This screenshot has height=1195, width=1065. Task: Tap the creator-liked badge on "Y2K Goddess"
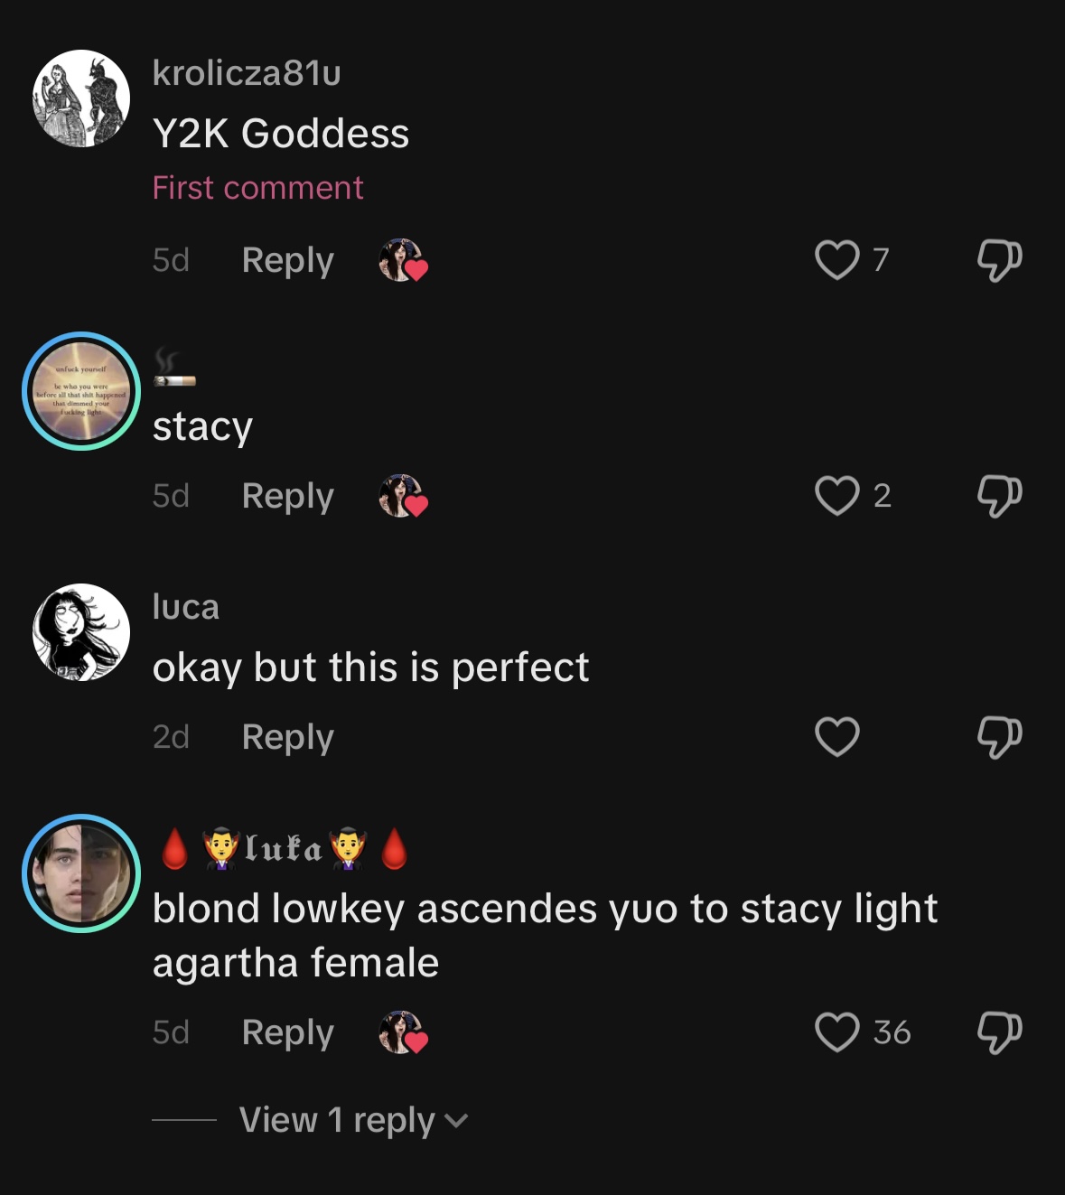(x=403, y=261)
